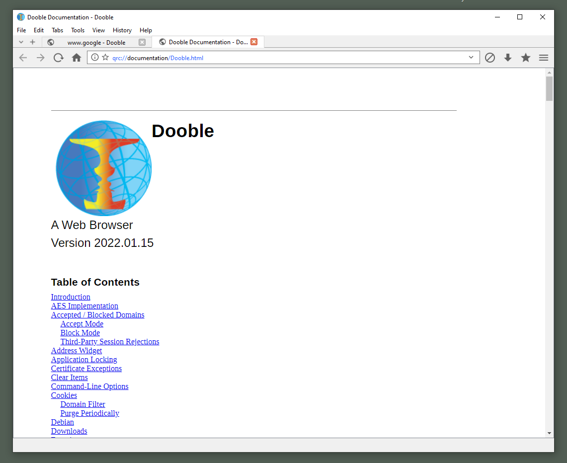Viewport: 567px width, 463px height.
Task: Open the History menu
Action: click(x=122, y=30)
